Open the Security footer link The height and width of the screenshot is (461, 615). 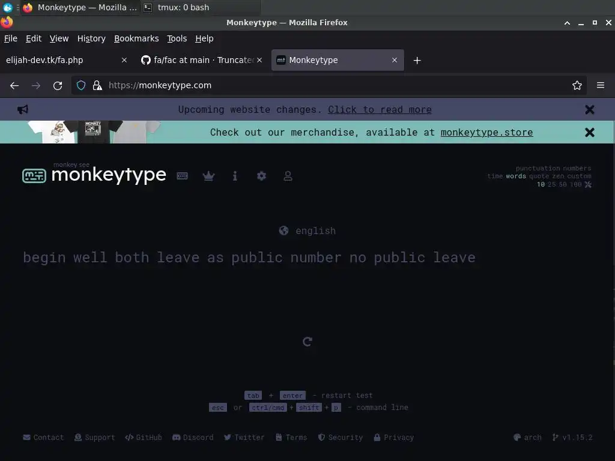pos(340,437)
